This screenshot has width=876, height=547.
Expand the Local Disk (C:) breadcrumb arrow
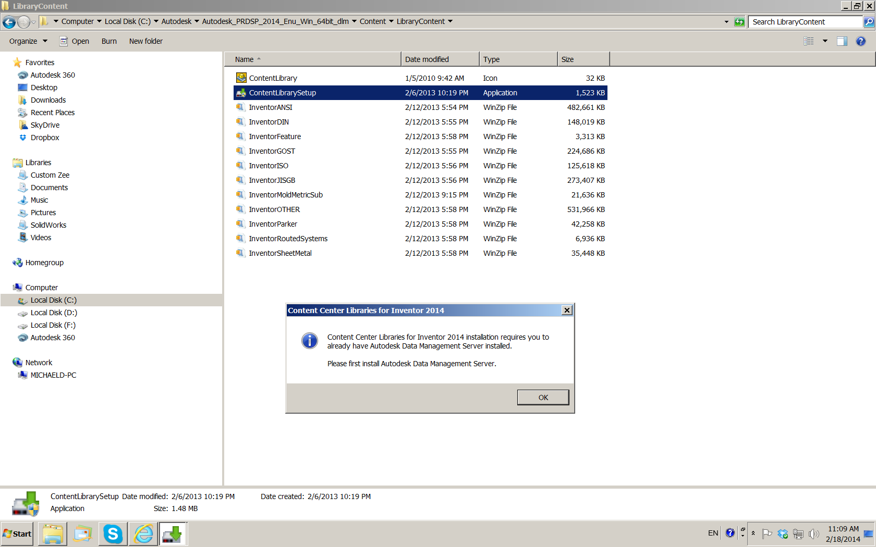(156, 21)
